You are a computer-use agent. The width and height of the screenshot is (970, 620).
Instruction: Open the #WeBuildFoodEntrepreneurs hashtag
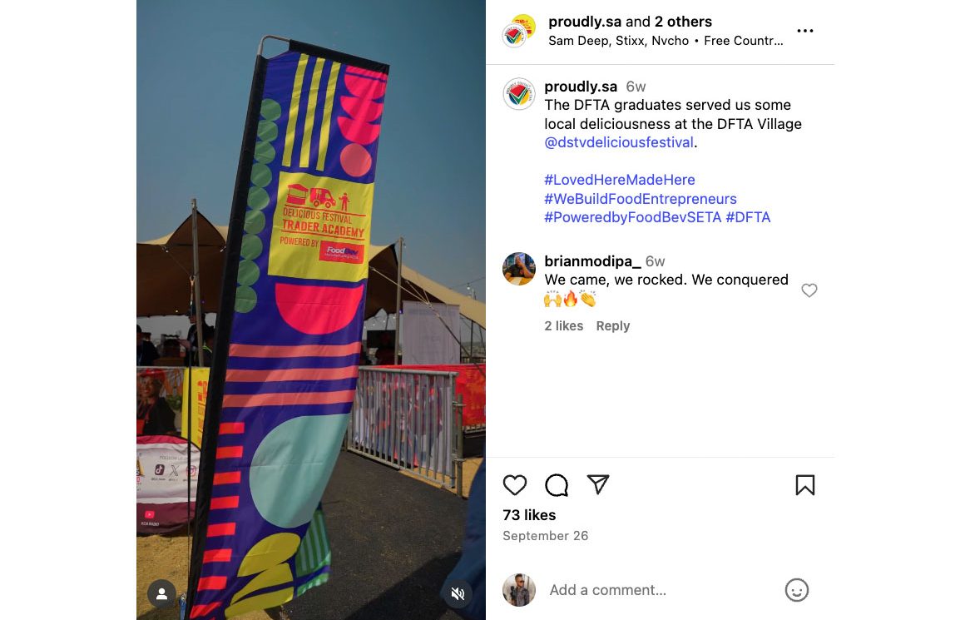click(x=641, y=199)
